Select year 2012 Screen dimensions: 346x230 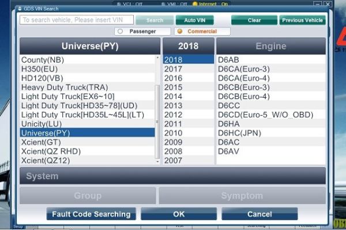coord(189,114)
